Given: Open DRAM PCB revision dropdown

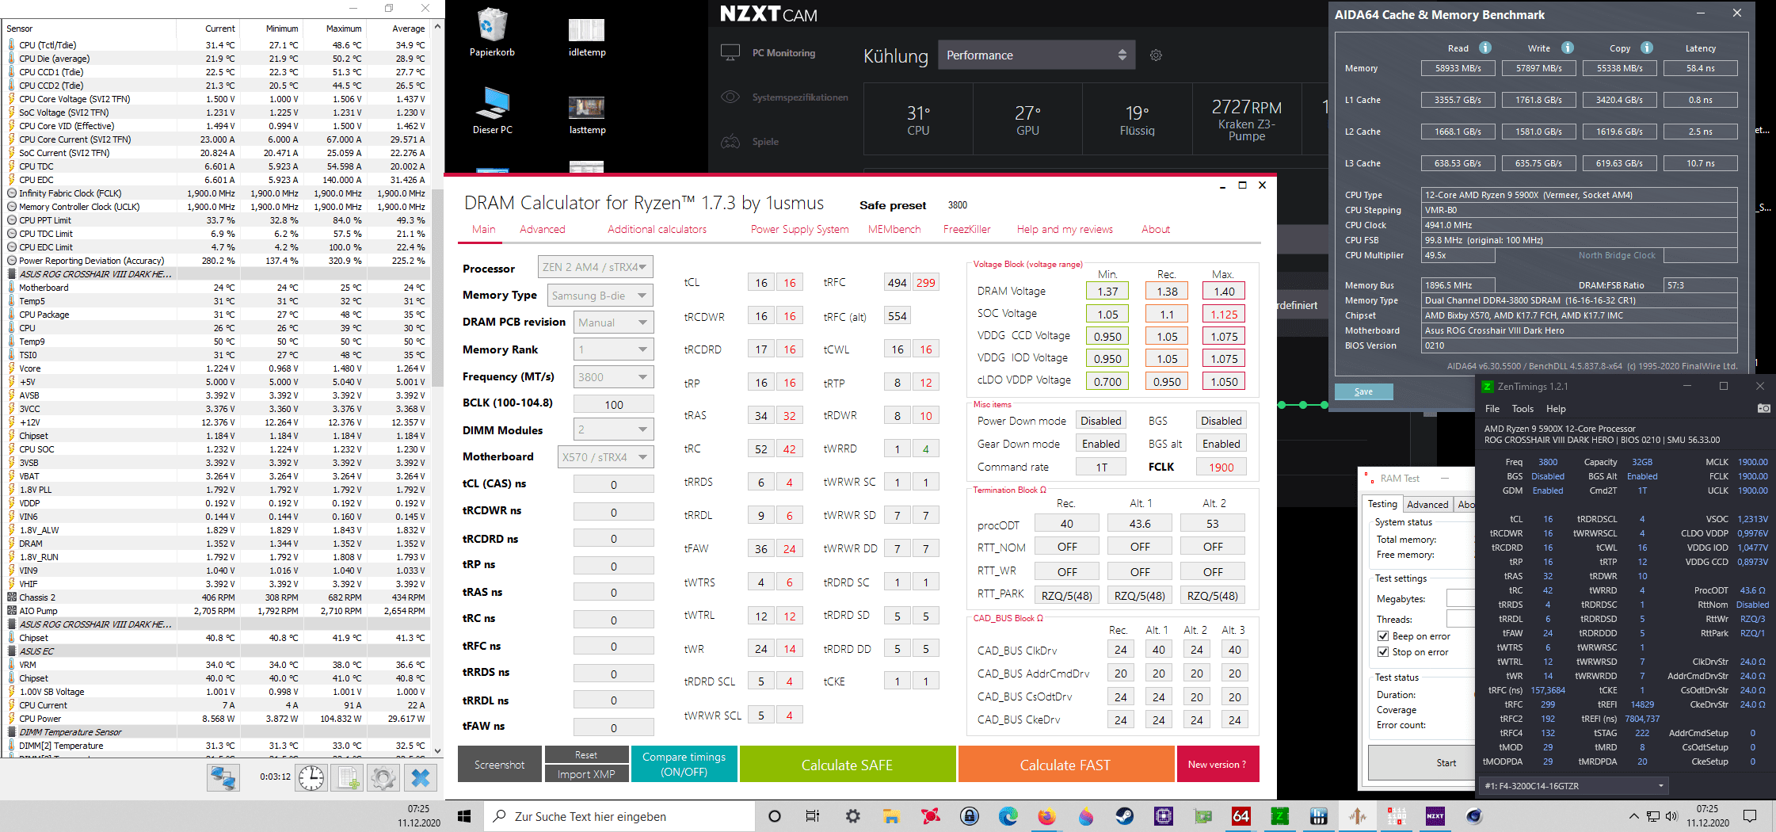Looking at the screenshot, I should [614, 322].
